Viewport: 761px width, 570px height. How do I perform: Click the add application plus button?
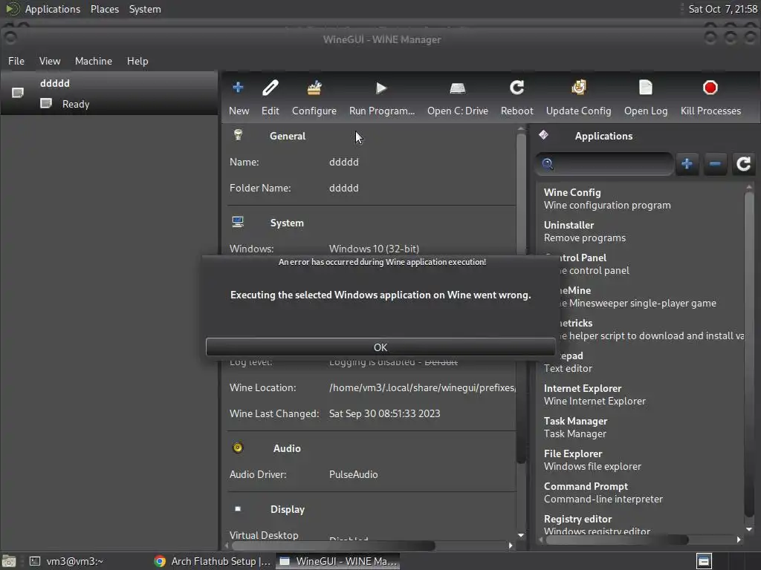(x=687, y=164)
